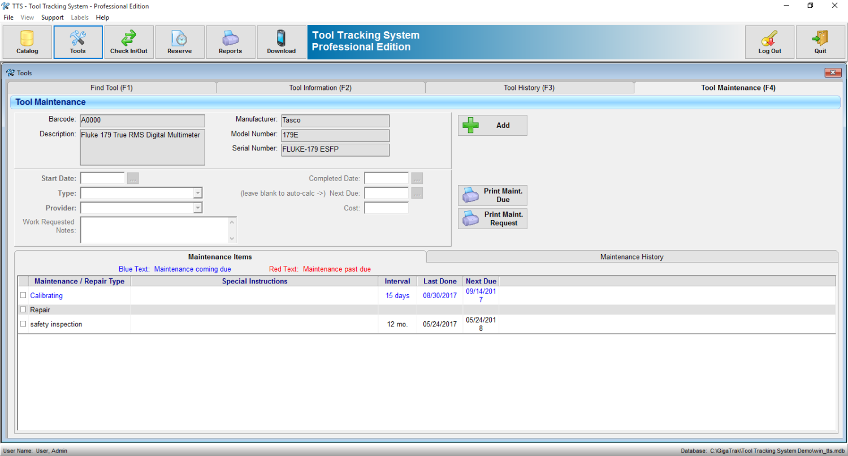
Task: Open the Type dropdown
Action: pos(198,193)
